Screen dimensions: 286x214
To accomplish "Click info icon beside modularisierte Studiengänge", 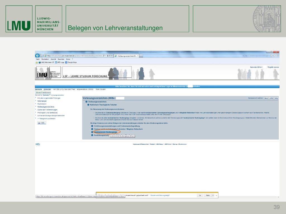I will 92,132.
